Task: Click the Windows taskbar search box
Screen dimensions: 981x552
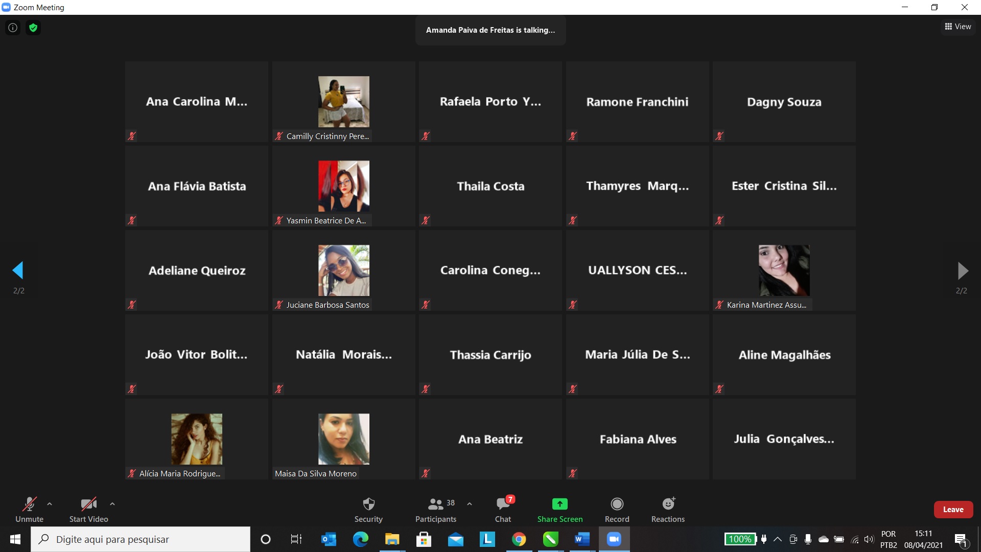Action: [x=141, y=539]
